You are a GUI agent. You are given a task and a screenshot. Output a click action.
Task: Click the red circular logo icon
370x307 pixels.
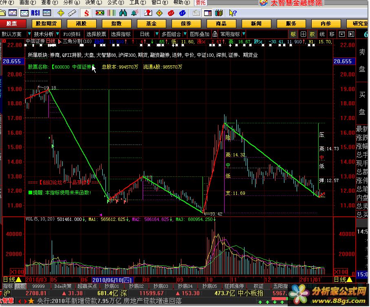[171, 13]
